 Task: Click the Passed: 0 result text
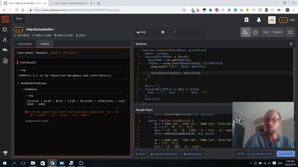coord(41,53)
